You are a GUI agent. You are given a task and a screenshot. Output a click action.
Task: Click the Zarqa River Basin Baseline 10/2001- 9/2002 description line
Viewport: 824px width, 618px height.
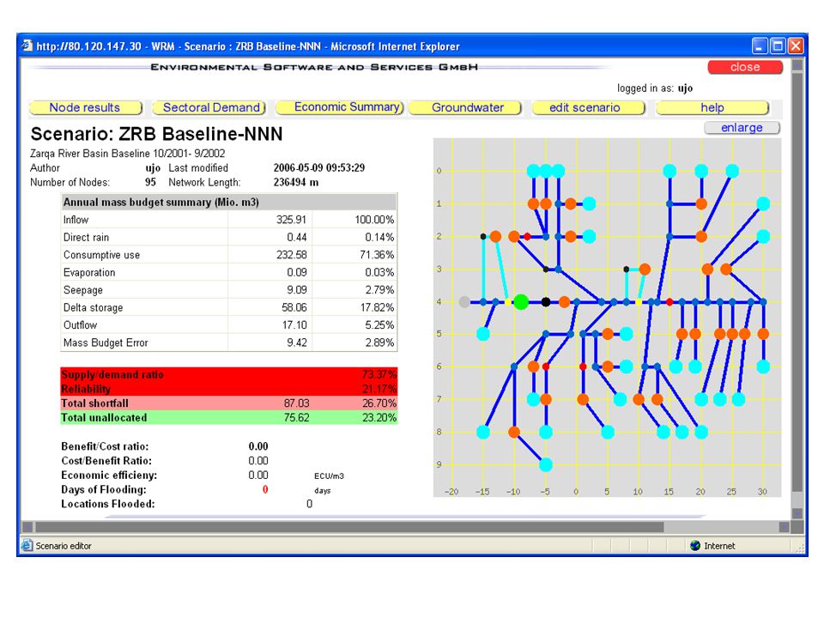click(x=128, y=154)
